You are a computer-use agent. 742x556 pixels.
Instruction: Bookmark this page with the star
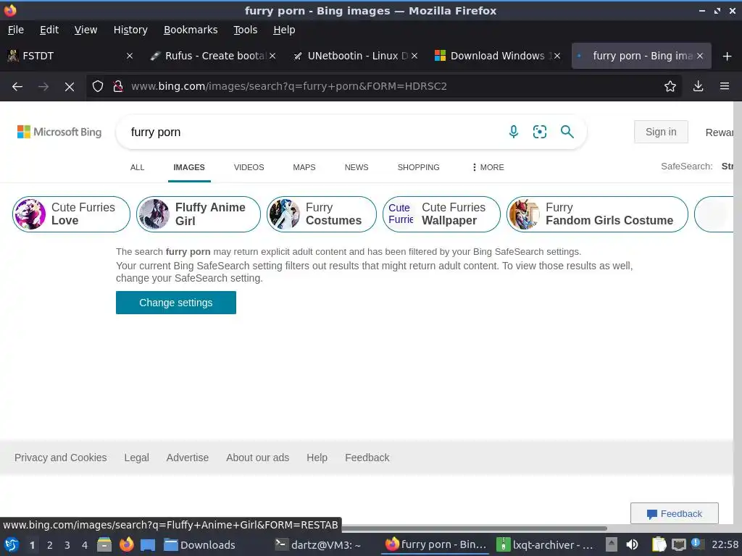pos(670,87)
